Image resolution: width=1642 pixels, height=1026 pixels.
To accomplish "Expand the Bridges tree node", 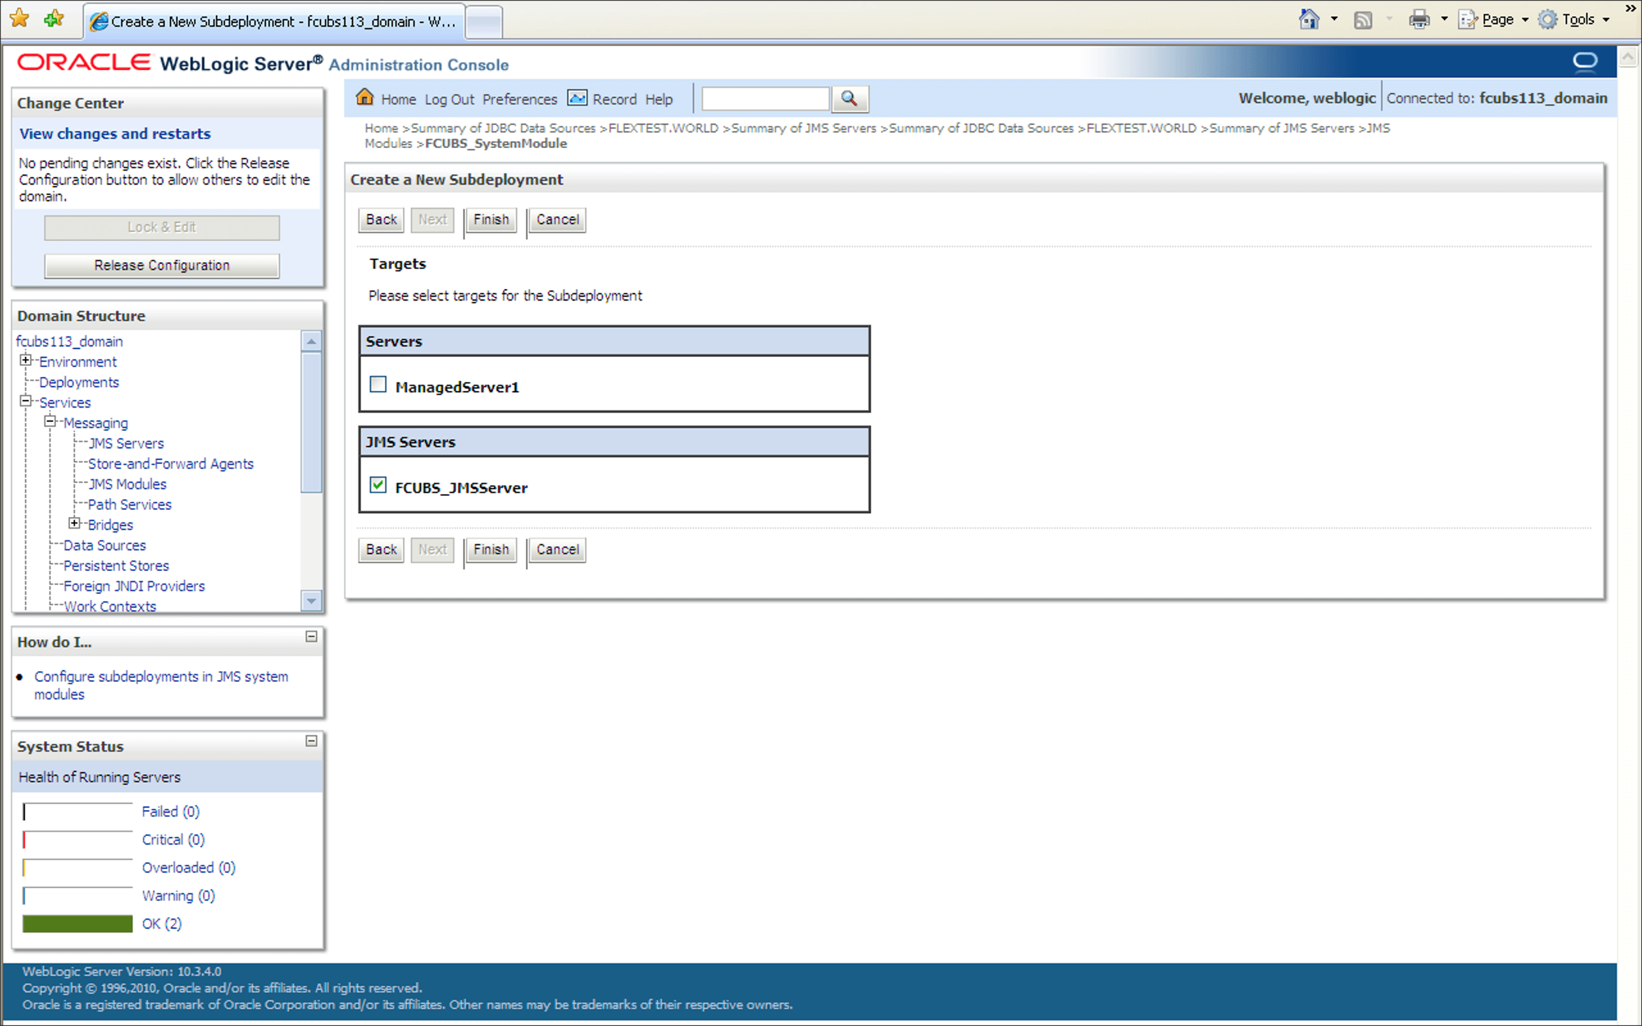I will [74, 523].
